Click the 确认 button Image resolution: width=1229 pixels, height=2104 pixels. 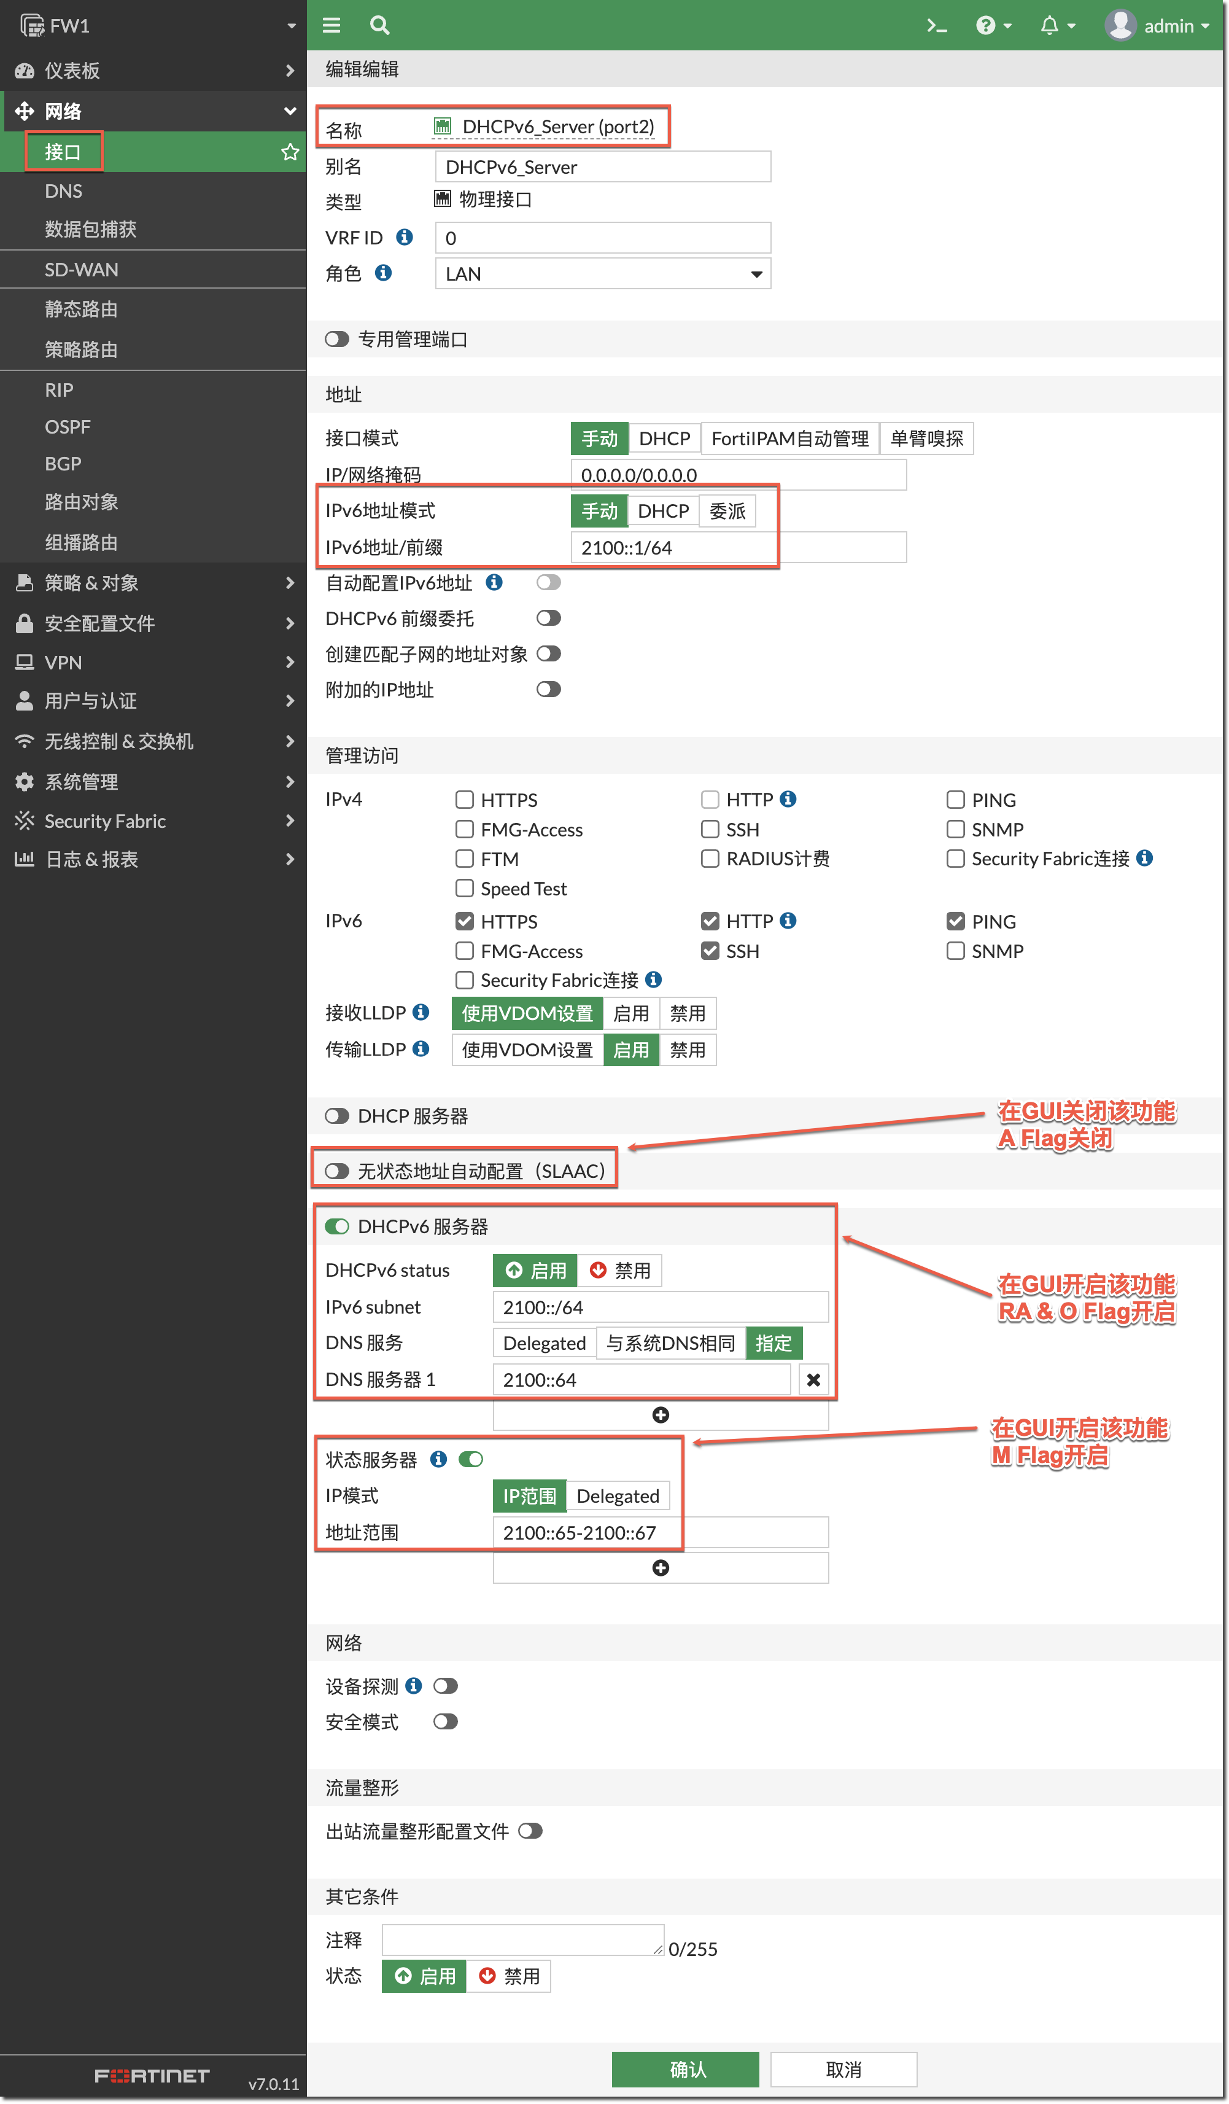click(x=685, y=2069)
